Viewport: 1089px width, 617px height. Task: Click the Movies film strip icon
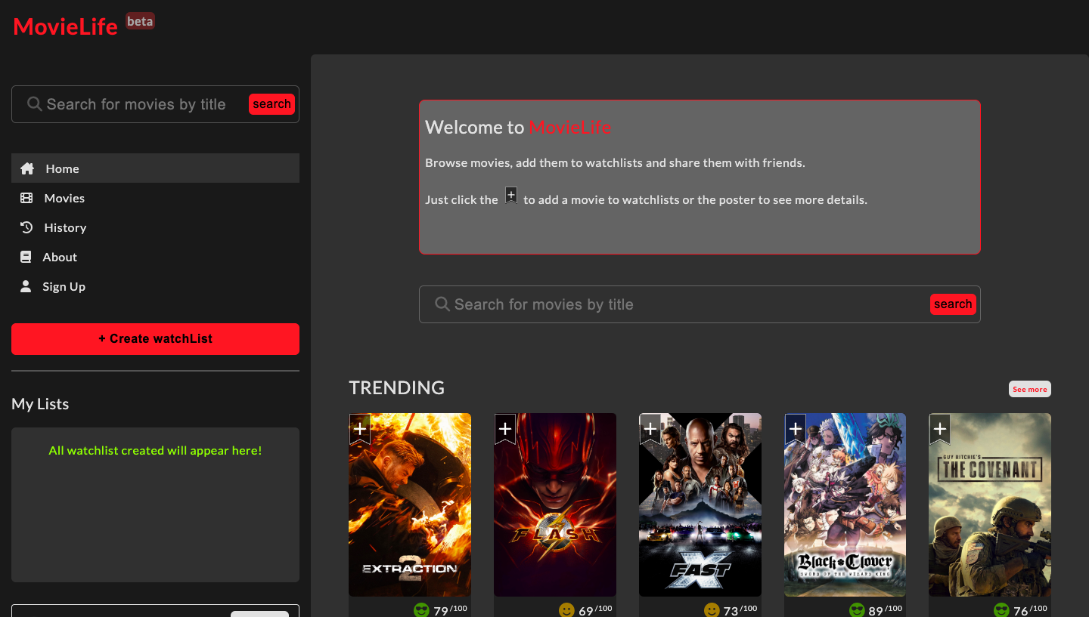26,198
